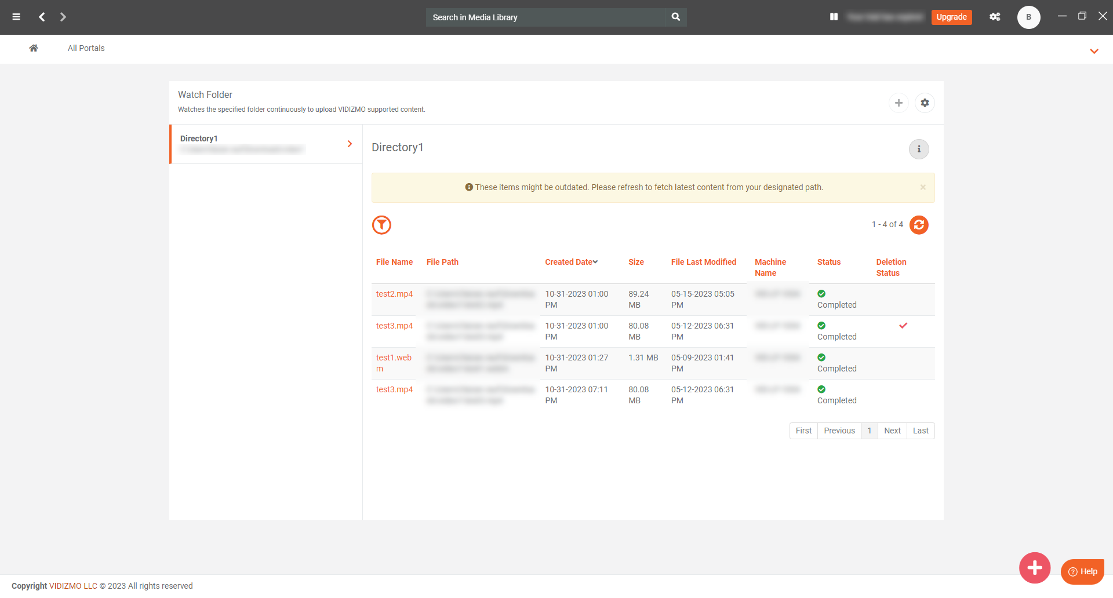Open the hamburger navigation menu
1113x598 pixels.
pos(16,17)
